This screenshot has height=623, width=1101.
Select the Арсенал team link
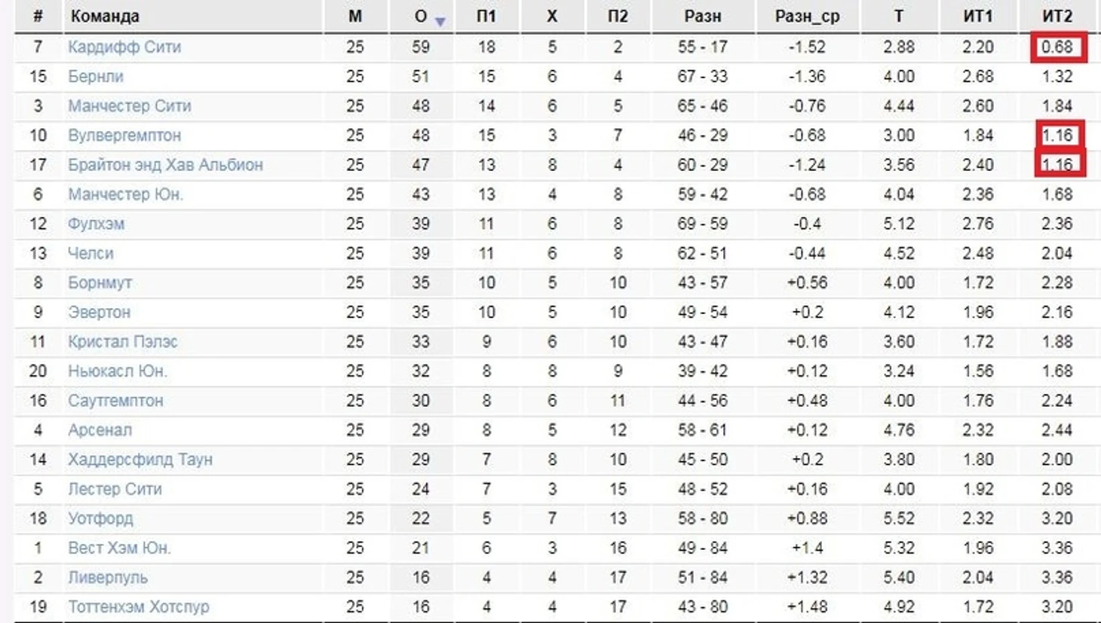click(x=100, y=430)
